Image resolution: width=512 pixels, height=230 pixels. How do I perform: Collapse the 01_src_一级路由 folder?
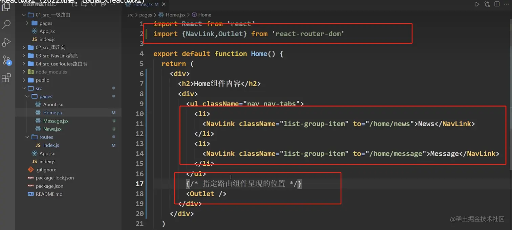pos(23,15)
